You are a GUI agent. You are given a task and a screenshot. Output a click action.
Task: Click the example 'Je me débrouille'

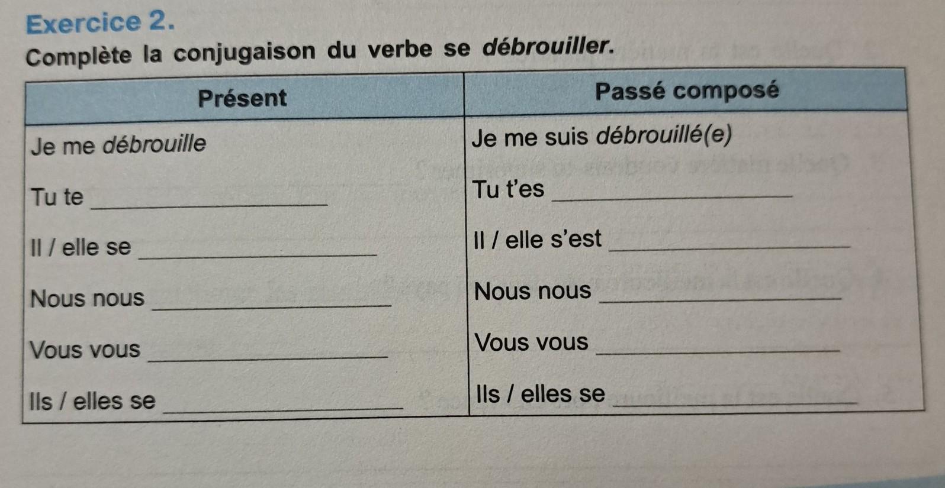[x=118, y=144]
